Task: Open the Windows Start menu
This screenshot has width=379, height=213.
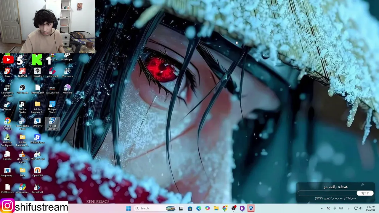Action: [128, 208]
